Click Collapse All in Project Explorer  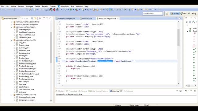click(x=32, y=18)
